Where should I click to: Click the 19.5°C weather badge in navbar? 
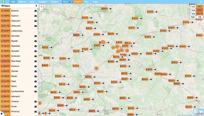tap(78, 2)
